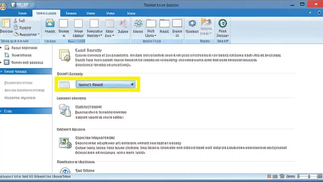Click the globe-and-documents icon under the services section

(x=65, y=110)
